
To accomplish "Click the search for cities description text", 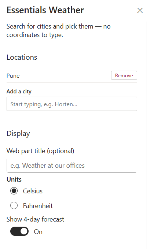I will (x=59, y=30).
